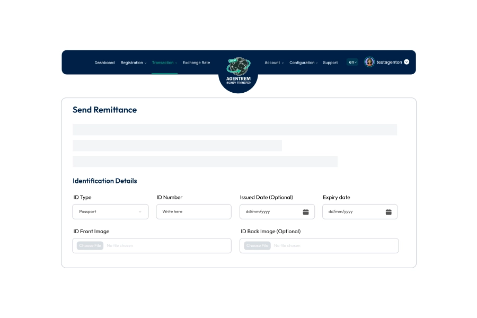The image size is (477, 318).
Task: Click the ID Number input field
Action: tap(193, 211)
